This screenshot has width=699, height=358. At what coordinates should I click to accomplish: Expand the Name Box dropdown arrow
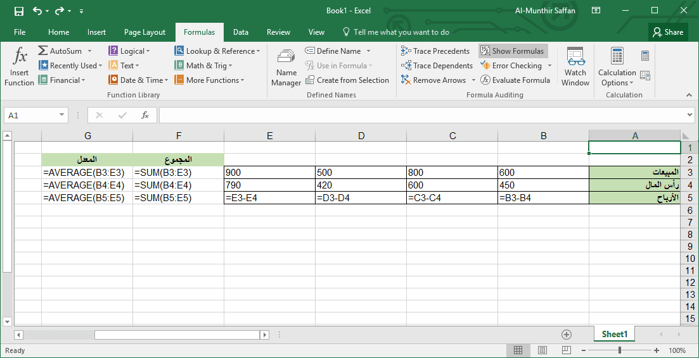click(x=61, y=115)
